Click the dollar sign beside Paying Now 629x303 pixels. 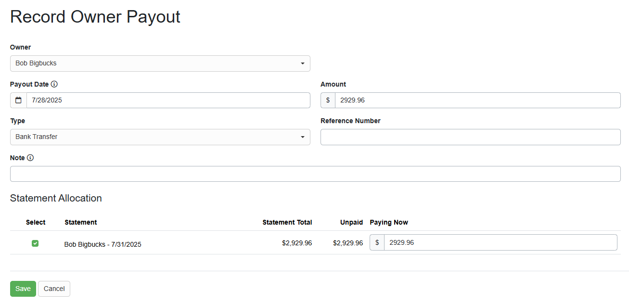point(377,242)
